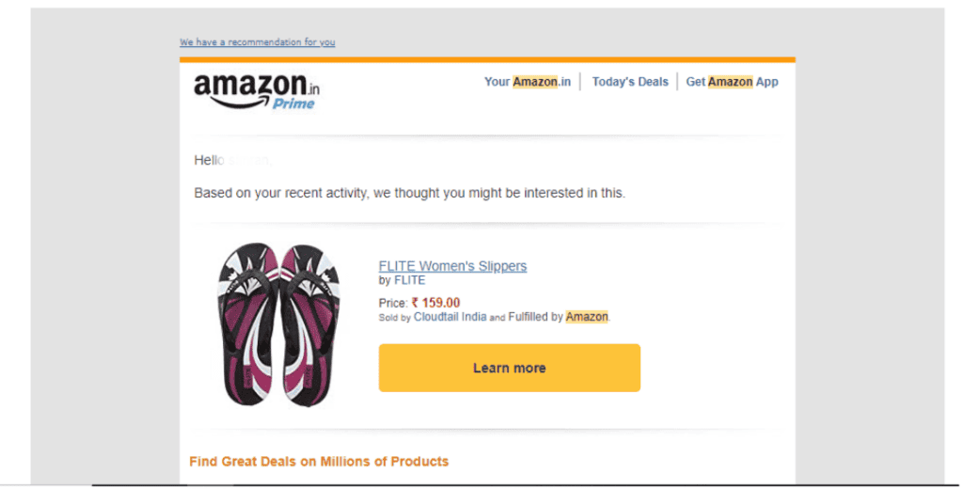Click the orange bar atop the email
The image size is (963, 489).
click(x=487, y=59)
